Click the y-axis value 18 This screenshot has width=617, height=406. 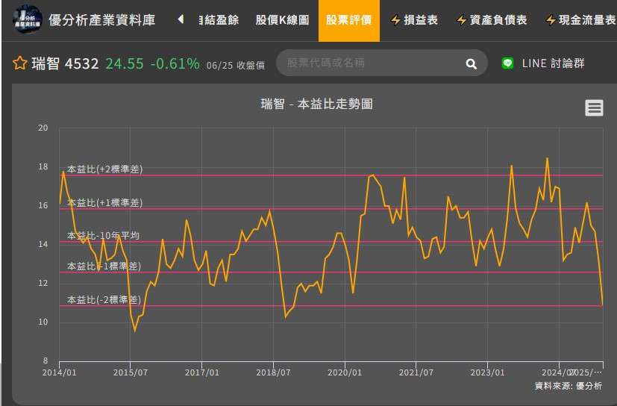coord(43,167)
